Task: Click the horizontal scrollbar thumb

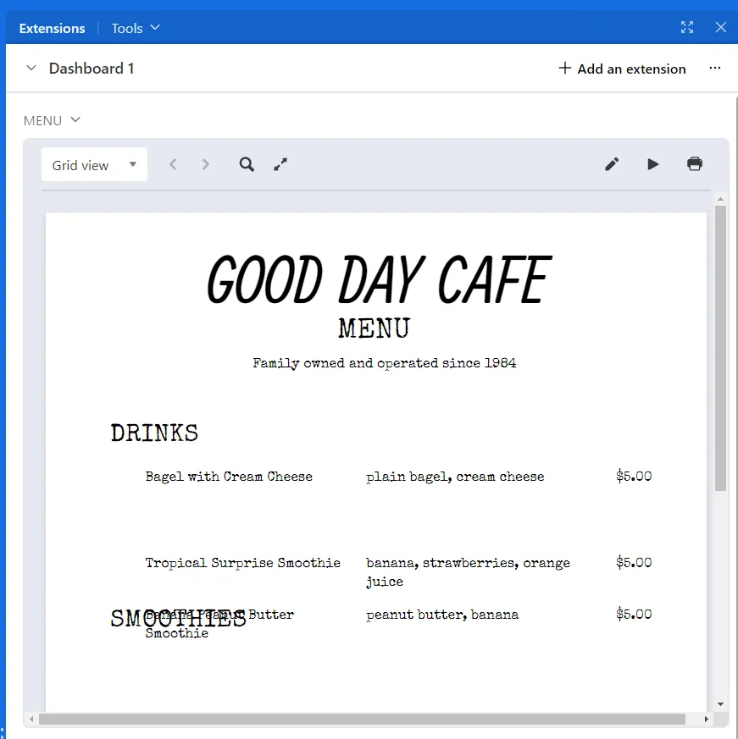Action: click(x=361, y=720)
